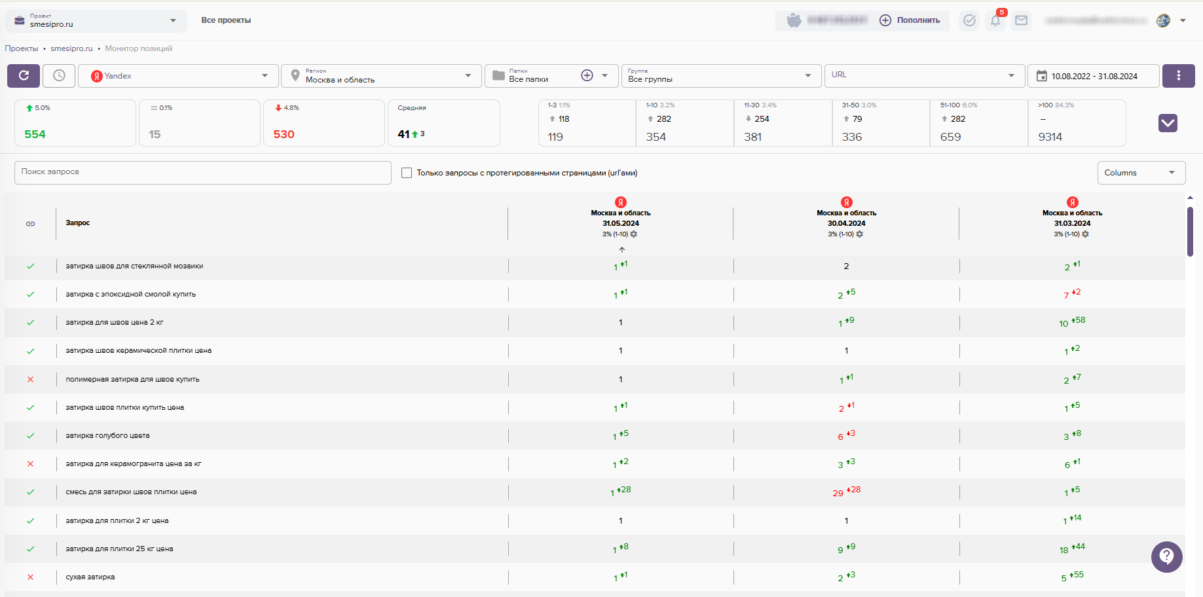Expand the Columns dropdown
This screenshot has width=1203, height=597.
(x=1141, y=173)
